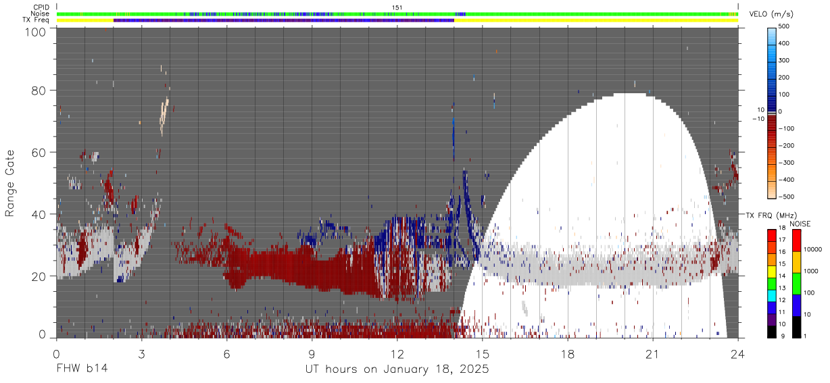Click the 'Range Gate' y-axis title
This screenshot has height=383, width=830.
pyautogui.click(x=11, y=183)
